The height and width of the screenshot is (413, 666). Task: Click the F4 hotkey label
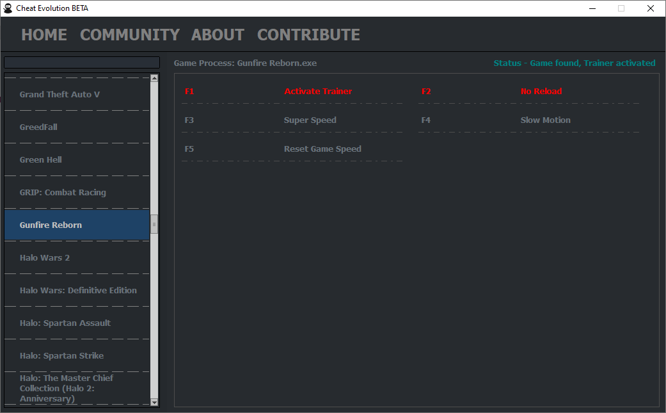tap(425, 120)
